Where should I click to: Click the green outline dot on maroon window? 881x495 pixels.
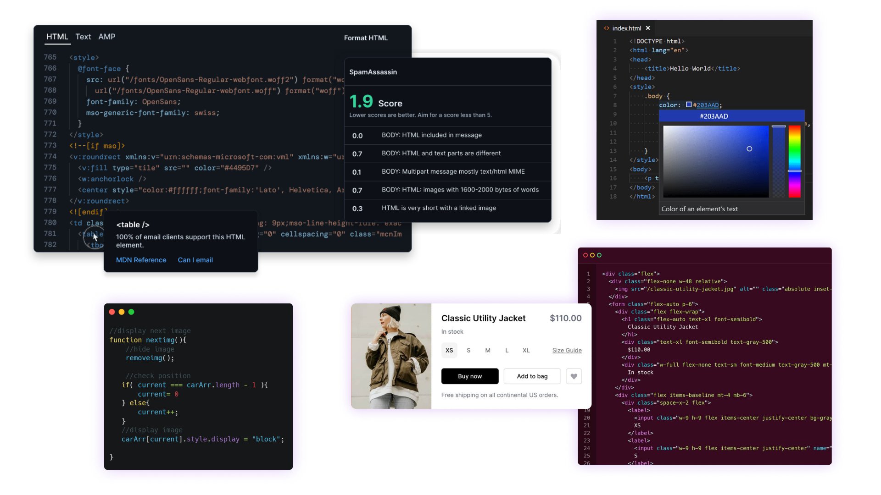599,255
